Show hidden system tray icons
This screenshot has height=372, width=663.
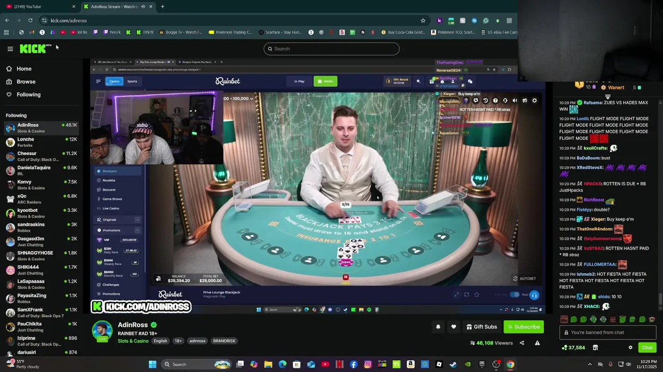click(589, 364)
